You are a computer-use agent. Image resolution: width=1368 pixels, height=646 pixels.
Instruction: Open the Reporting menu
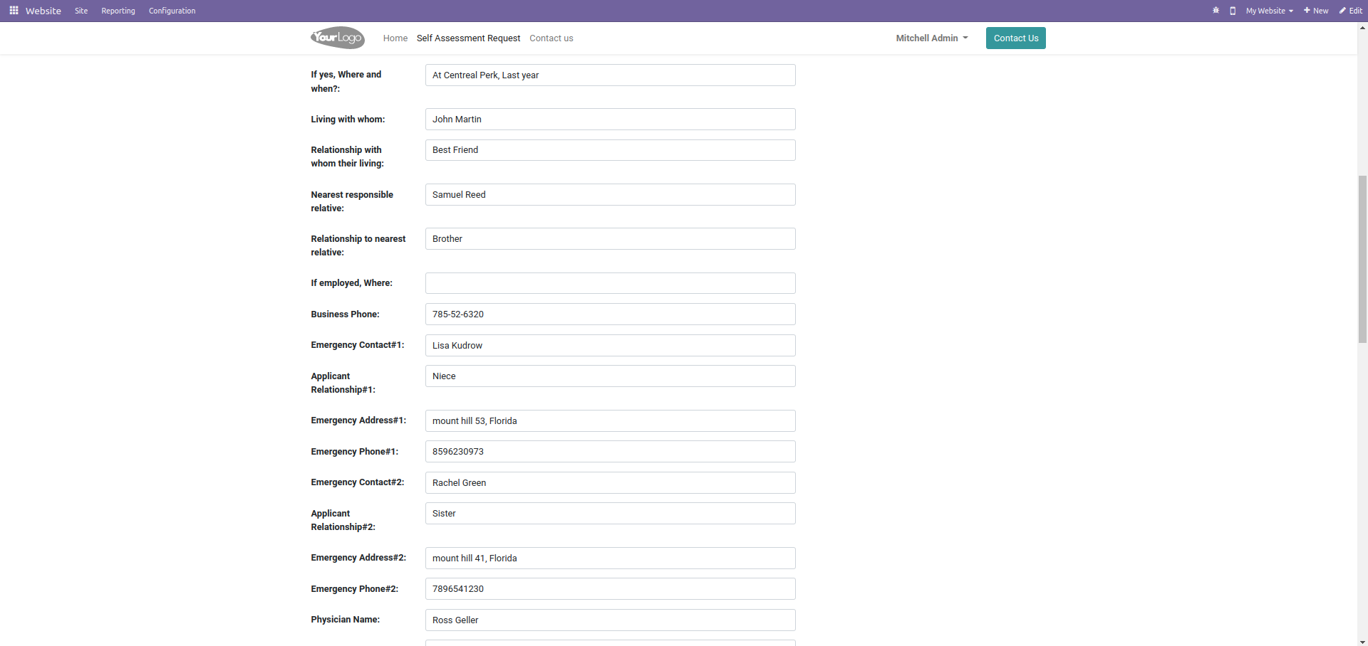[x=118, y=11]
